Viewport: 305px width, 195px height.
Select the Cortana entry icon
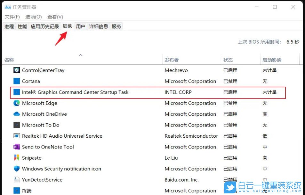16,81
